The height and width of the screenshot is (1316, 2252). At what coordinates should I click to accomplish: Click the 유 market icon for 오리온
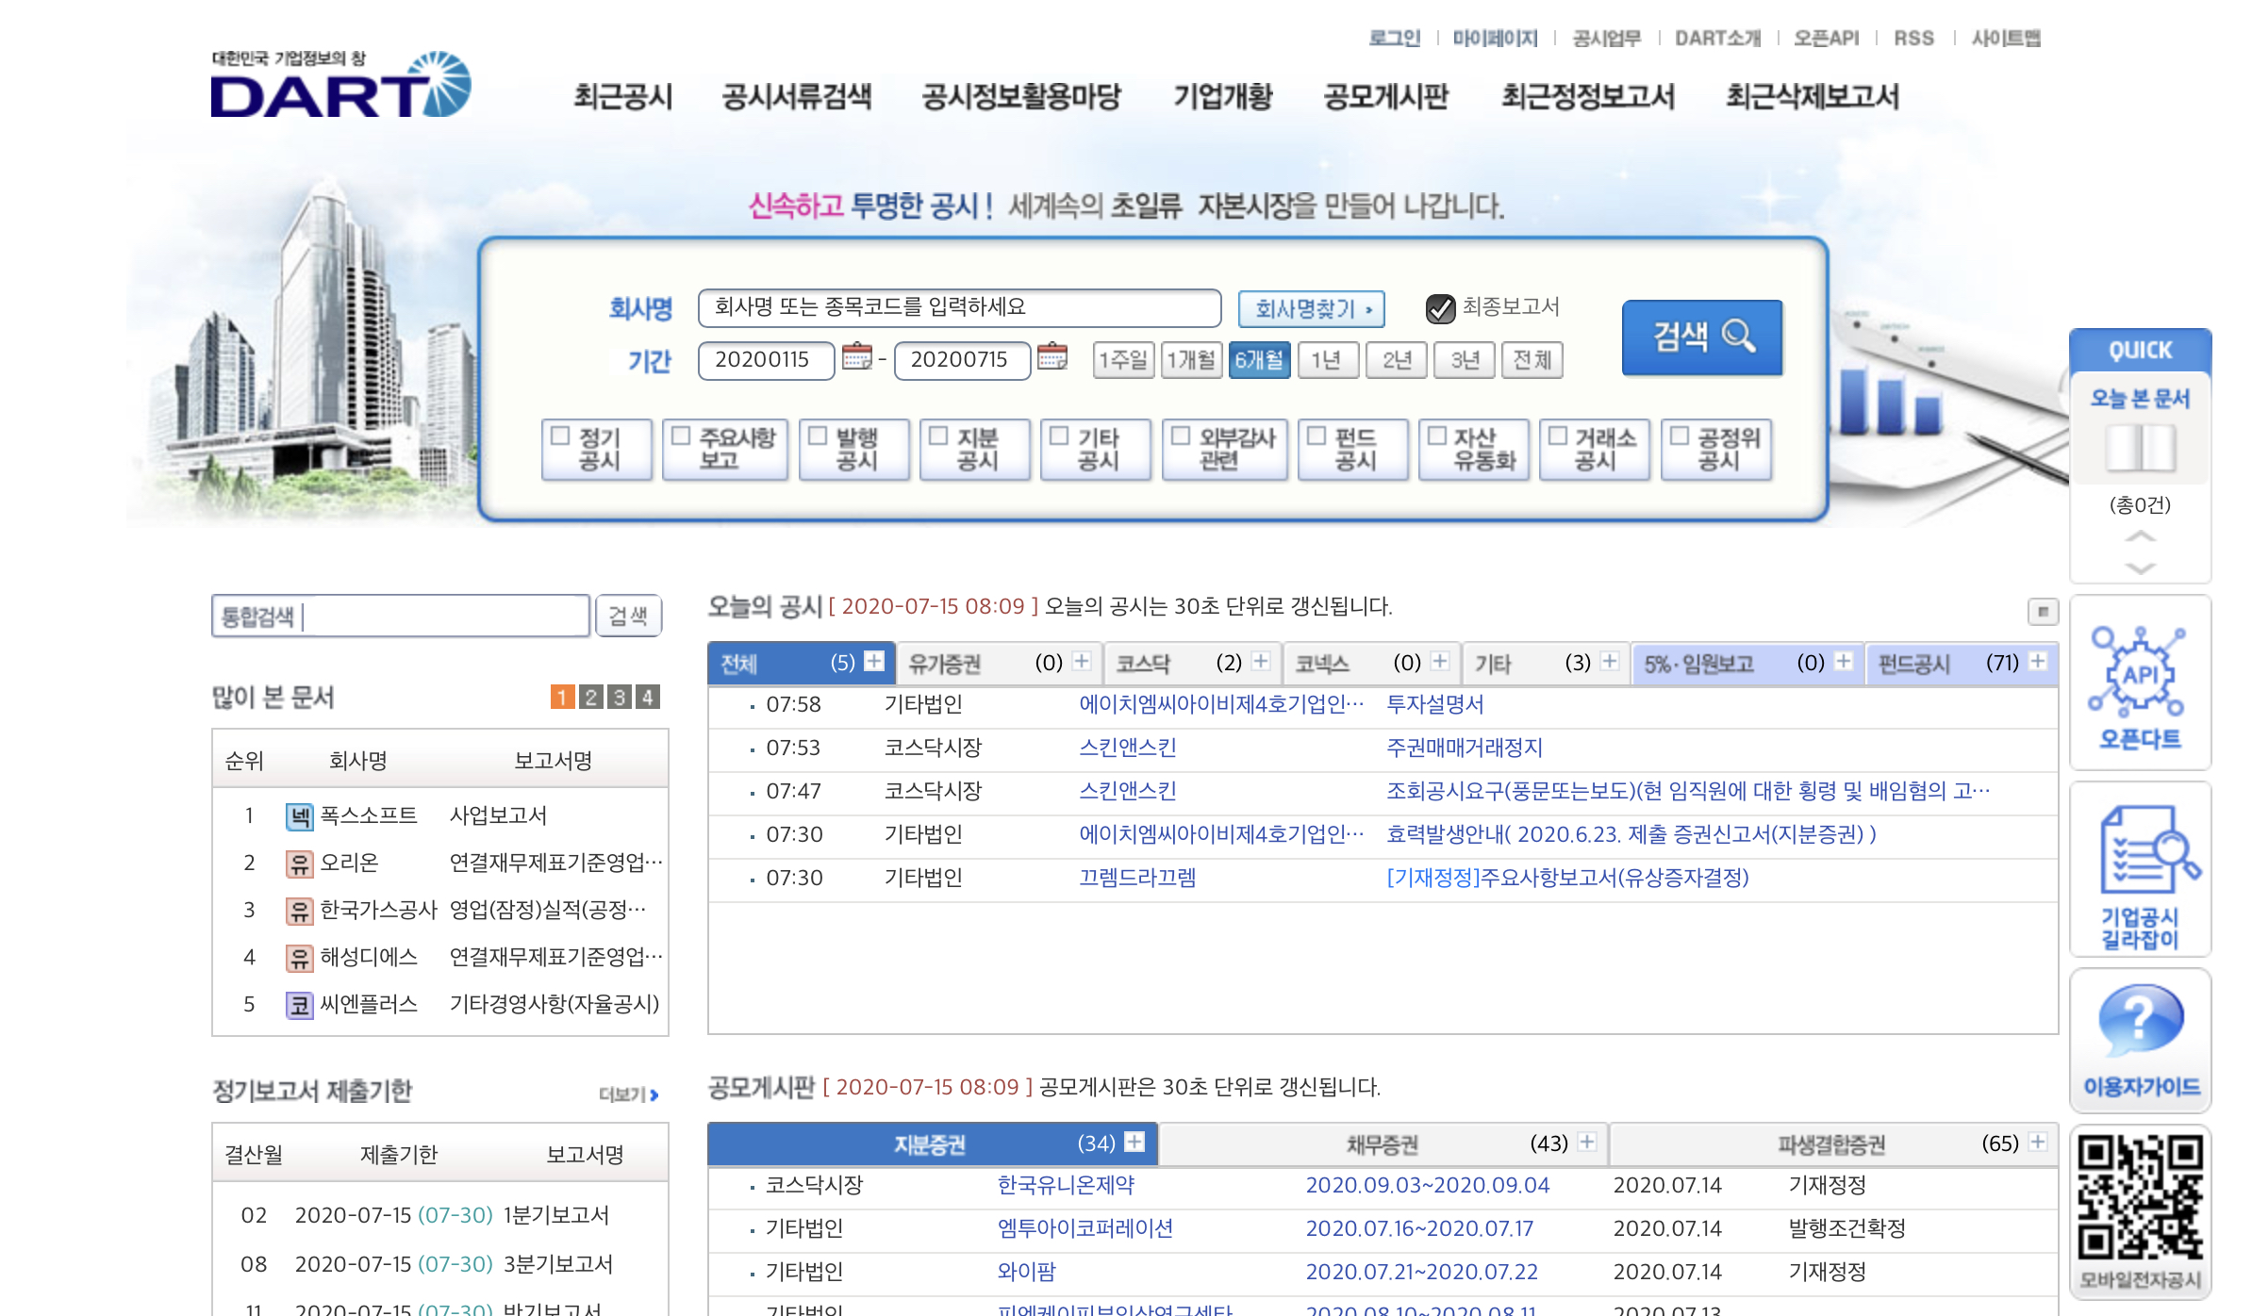click(299, 864)
